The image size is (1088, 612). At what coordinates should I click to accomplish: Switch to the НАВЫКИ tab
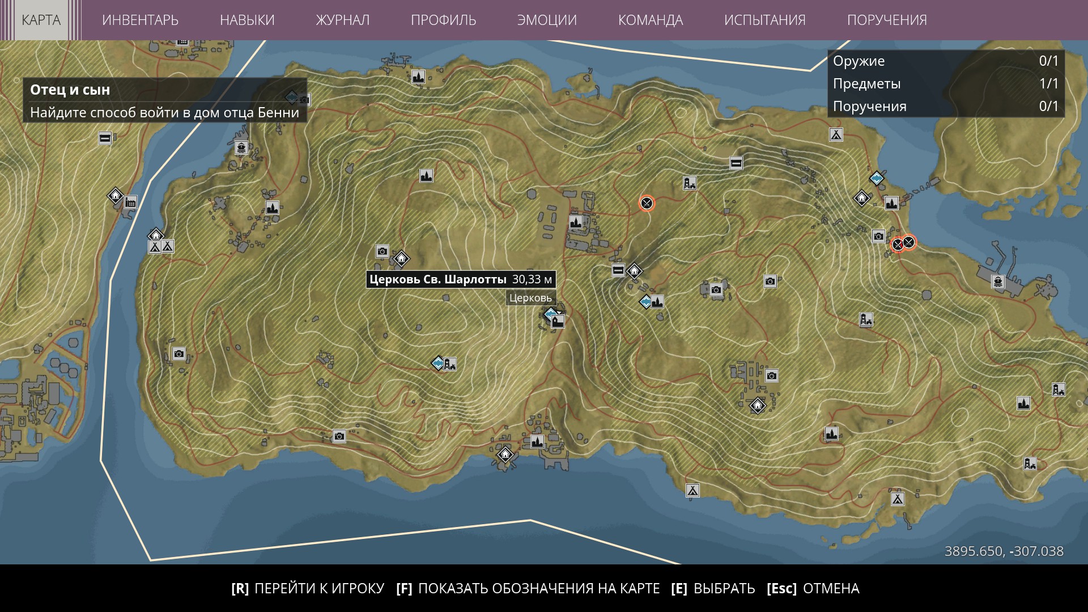click(x=247, y=20)
